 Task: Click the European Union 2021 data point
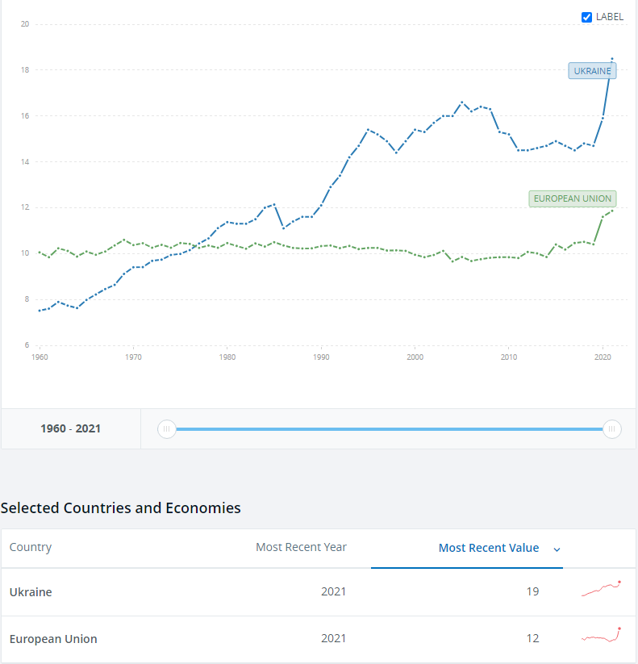click(612, 211)
